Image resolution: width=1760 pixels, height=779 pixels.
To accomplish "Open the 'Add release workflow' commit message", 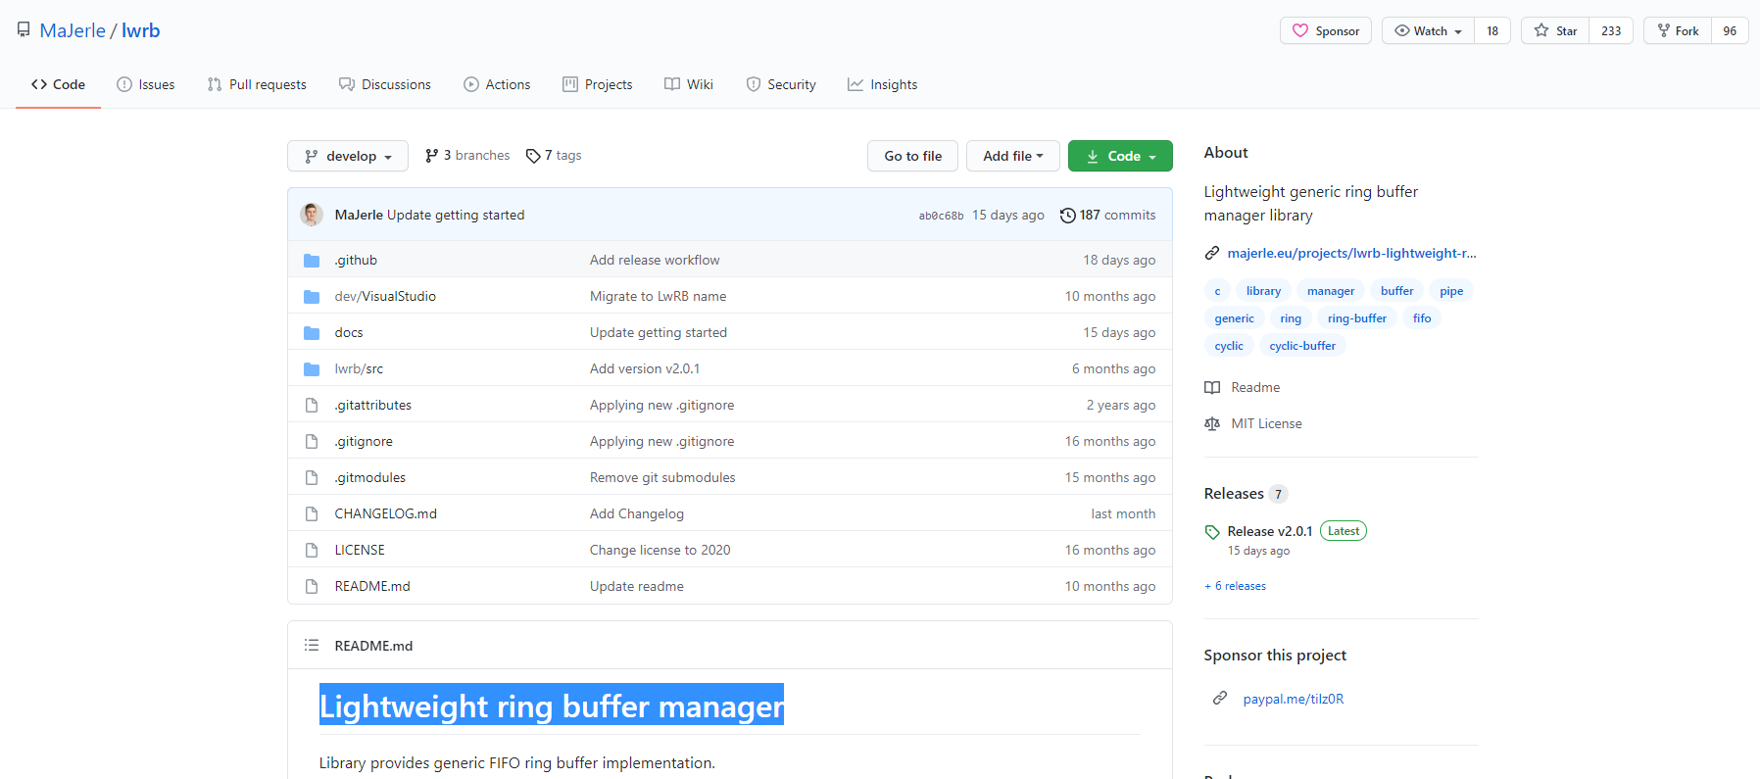I will coord(655,261).
